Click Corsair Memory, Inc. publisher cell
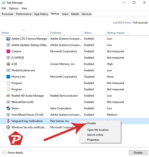Screen dimensions: 149x157 (63, 64)
